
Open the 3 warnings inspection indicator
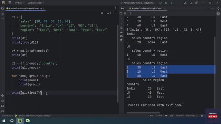(x=109, y=13)
